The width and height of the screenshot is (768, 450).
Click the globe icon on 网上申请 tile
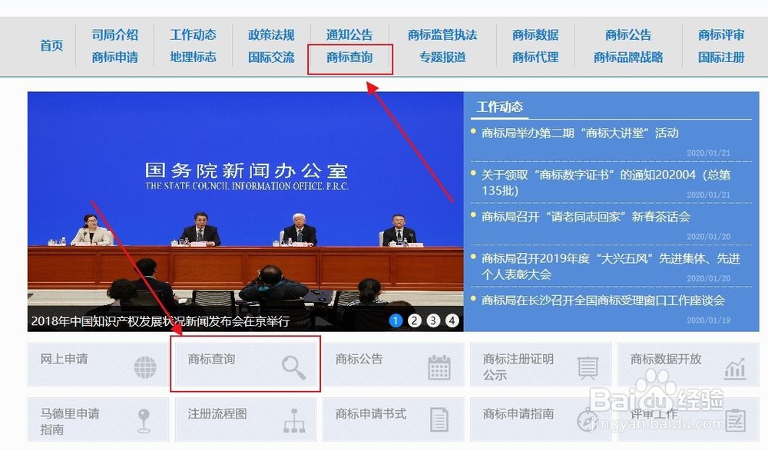point(145,367)
